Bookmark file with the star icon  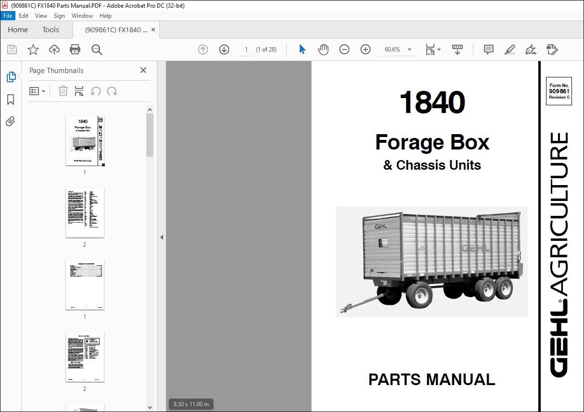click(x=33, y=50)
